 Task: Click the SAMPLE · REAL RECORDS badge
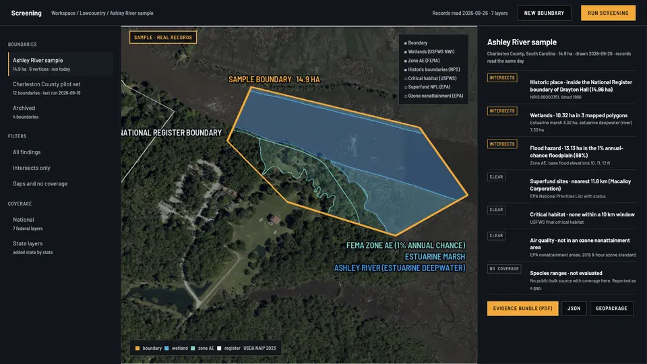(x=163, y=37)
